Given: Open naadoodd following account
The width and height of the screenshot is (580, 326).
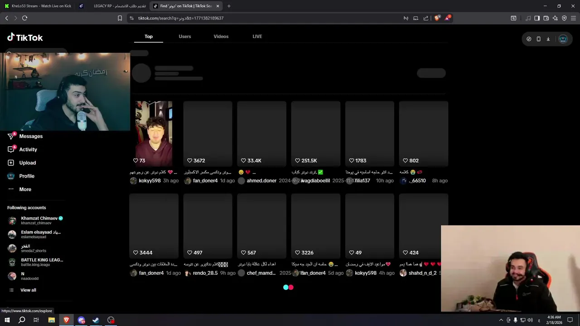Looking at the screenshot, I should 24,276.
